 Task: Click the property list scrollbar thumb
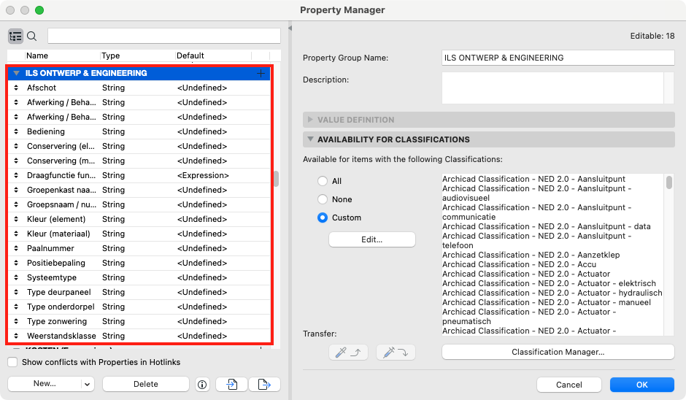(276, 179)
